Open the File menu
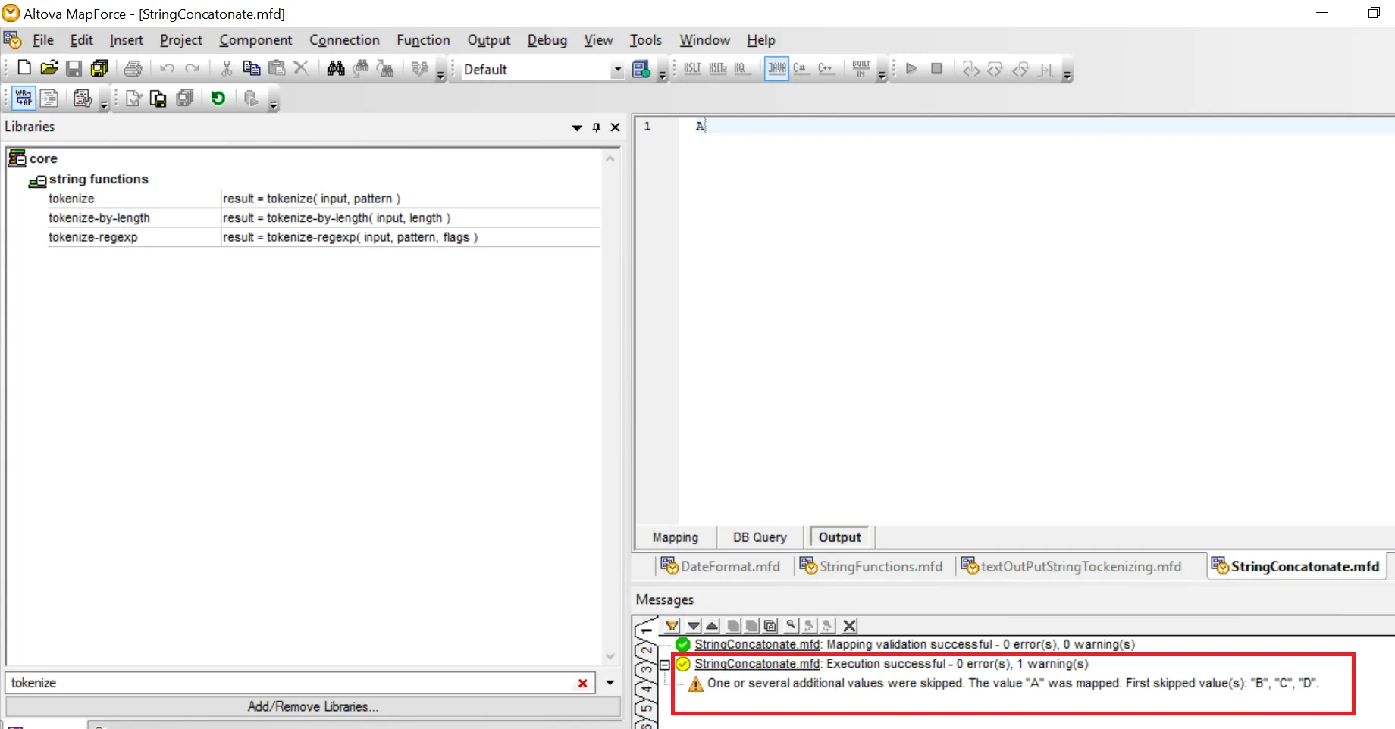 [43, 40]
